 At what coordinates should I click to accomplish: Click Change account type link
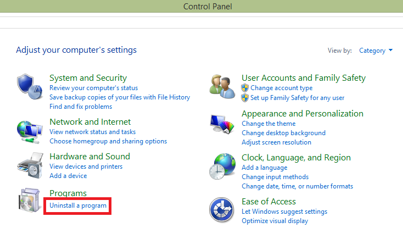pyautogui.click(x=281, y=88)
